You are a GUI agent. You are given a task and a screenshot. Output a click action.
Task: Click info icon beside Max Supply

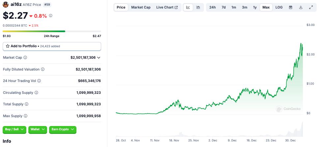click(25, 116)
